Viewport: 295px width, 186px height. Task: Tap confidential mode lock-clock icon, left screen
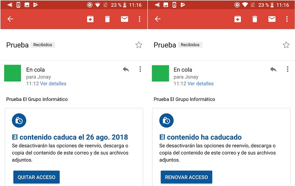point(19,121)
